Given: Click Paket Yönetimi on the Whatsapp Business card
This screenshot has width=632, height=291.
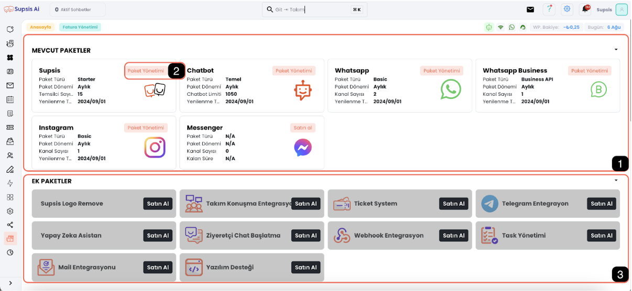Looking at the screenshot, I should tap(589, 71).
